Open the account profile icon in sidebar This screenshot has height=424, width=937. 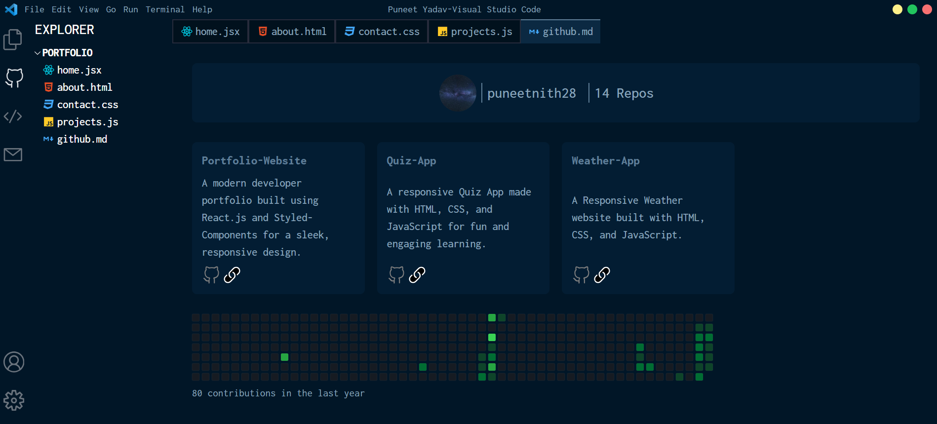pyautogui.click(x=14, y=362)
